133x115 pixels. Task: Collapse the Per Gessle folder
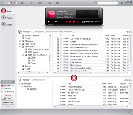20,46
